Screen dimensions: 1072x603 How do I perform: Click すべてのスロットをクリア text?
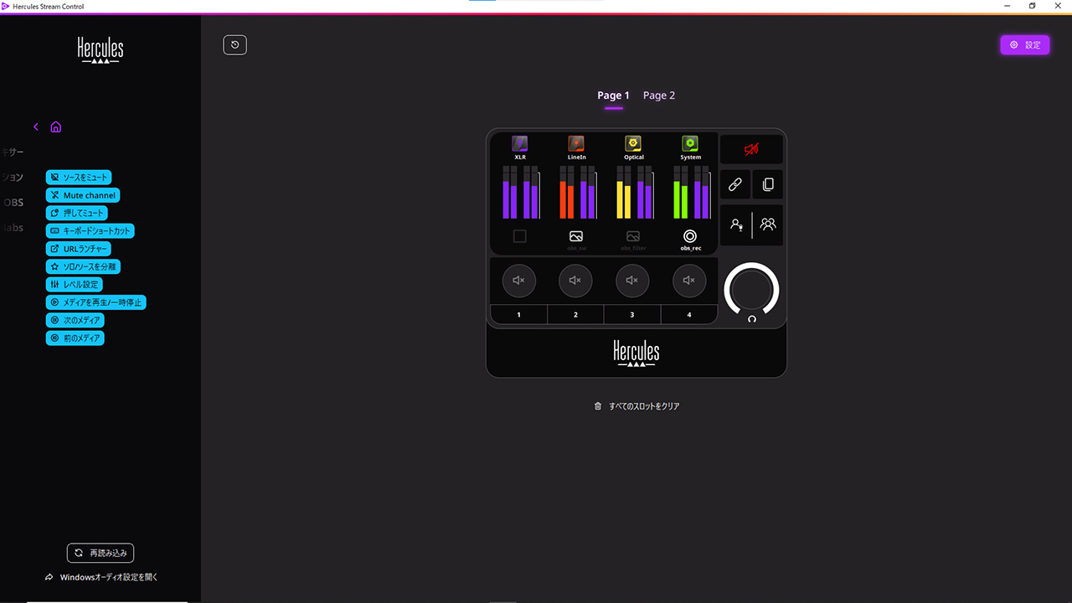[645, 406]
